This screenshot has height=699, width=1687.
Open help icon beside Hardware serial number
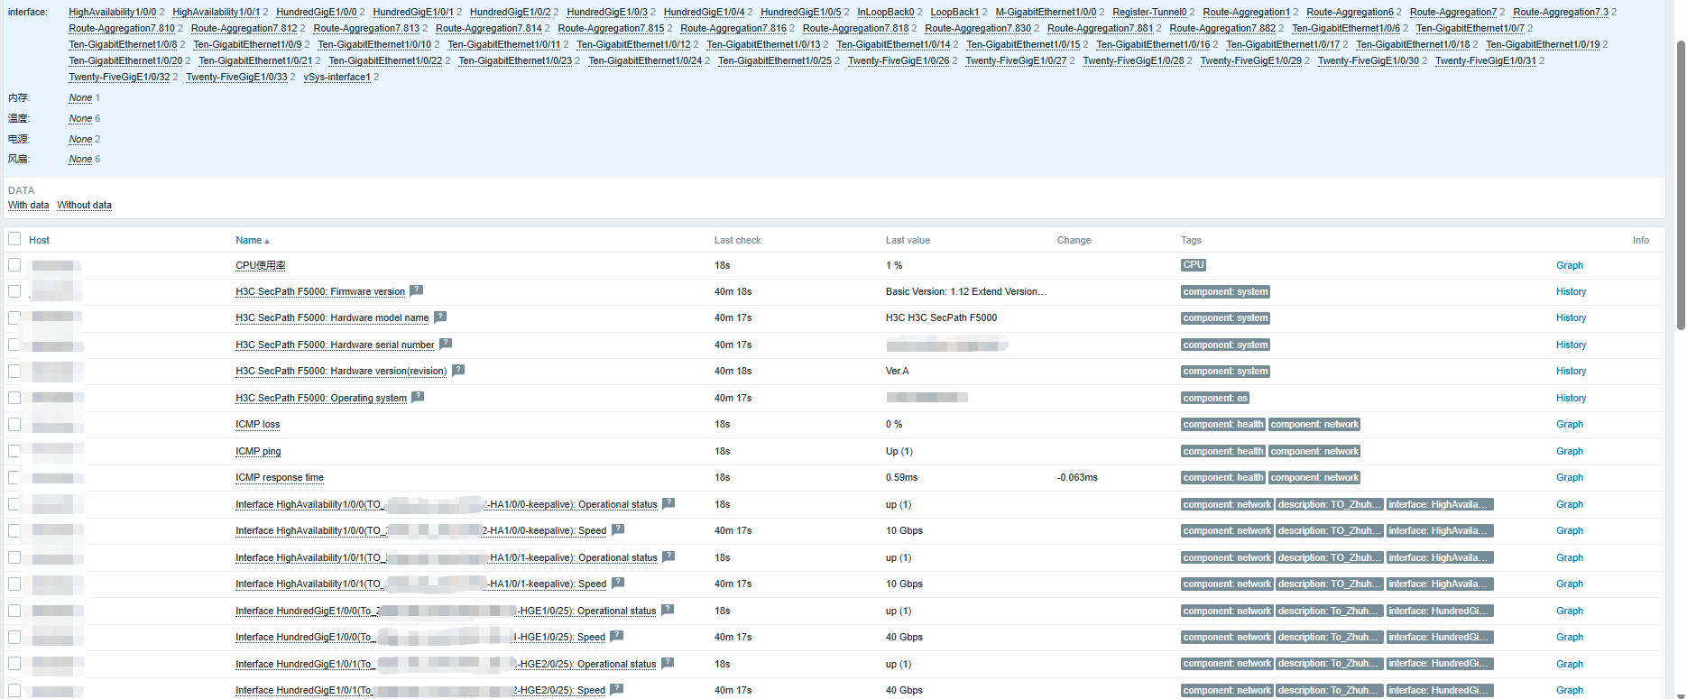pos(446,344)
